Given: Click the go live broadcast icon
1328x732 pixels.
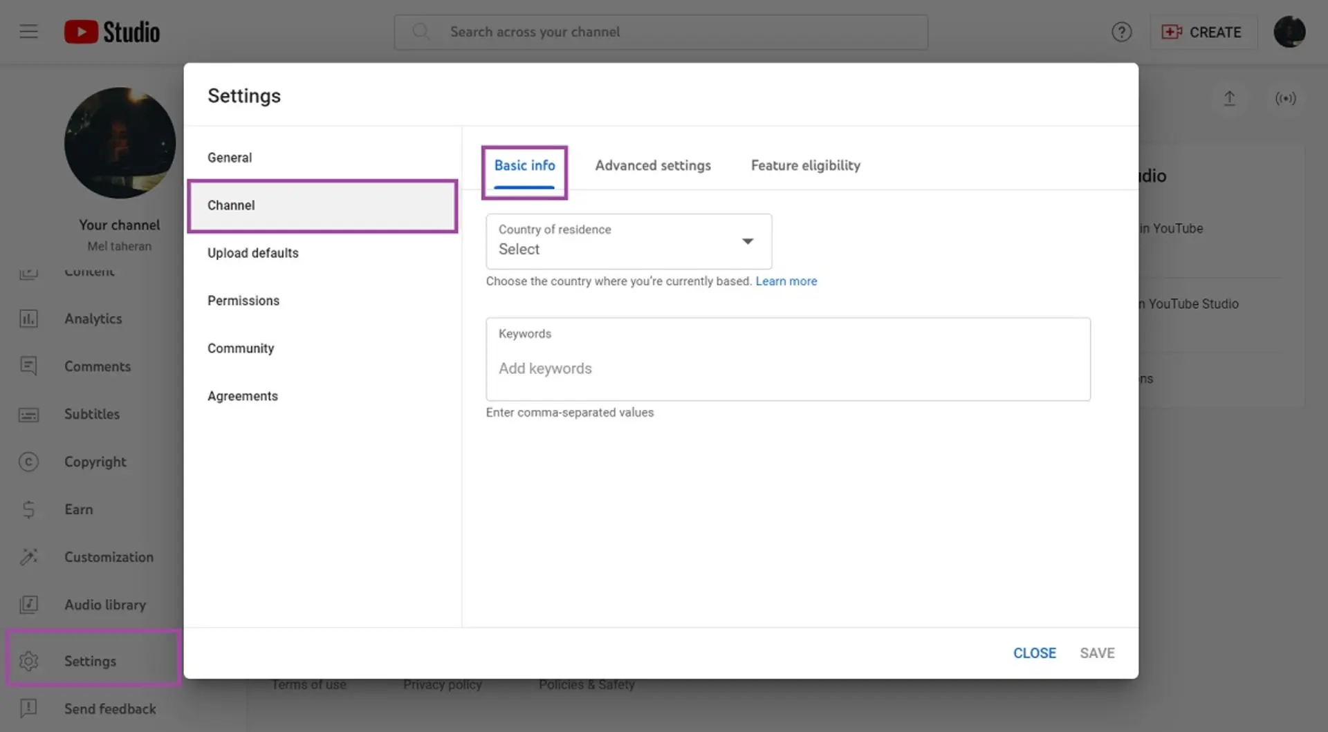Looking at the screenshot, I should click(1285, 98).
